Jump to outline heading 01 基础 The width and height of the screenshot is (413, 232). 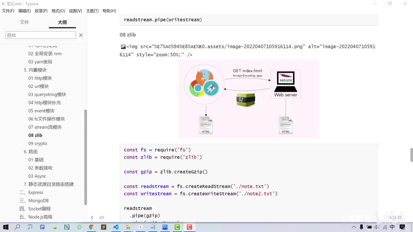click(x=36, y=160)
